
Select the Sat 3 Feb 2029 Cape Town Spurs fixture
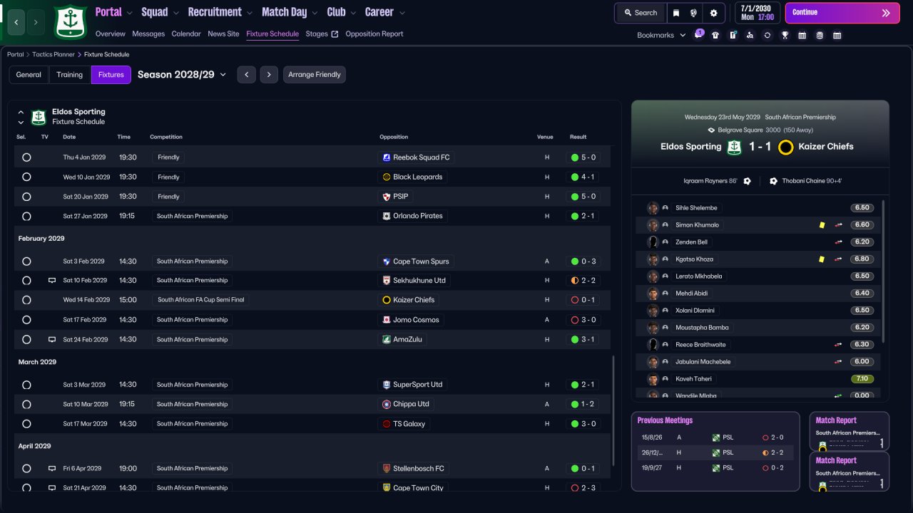click(x=26, y=261)
